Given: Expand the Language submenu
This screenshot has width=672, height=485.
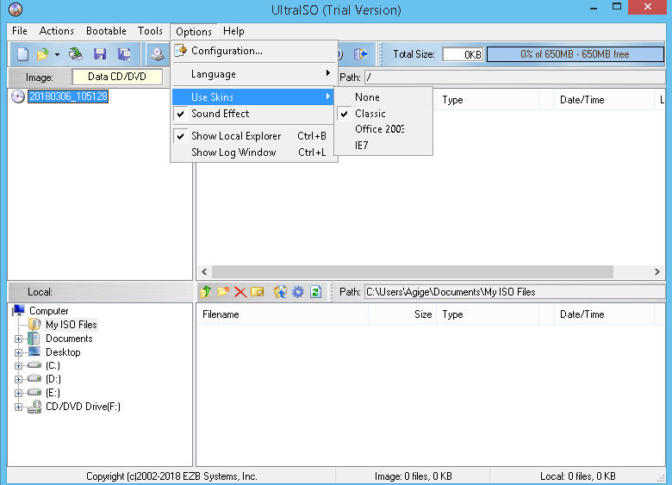Looking at the screenshot, I should [252, 74].
